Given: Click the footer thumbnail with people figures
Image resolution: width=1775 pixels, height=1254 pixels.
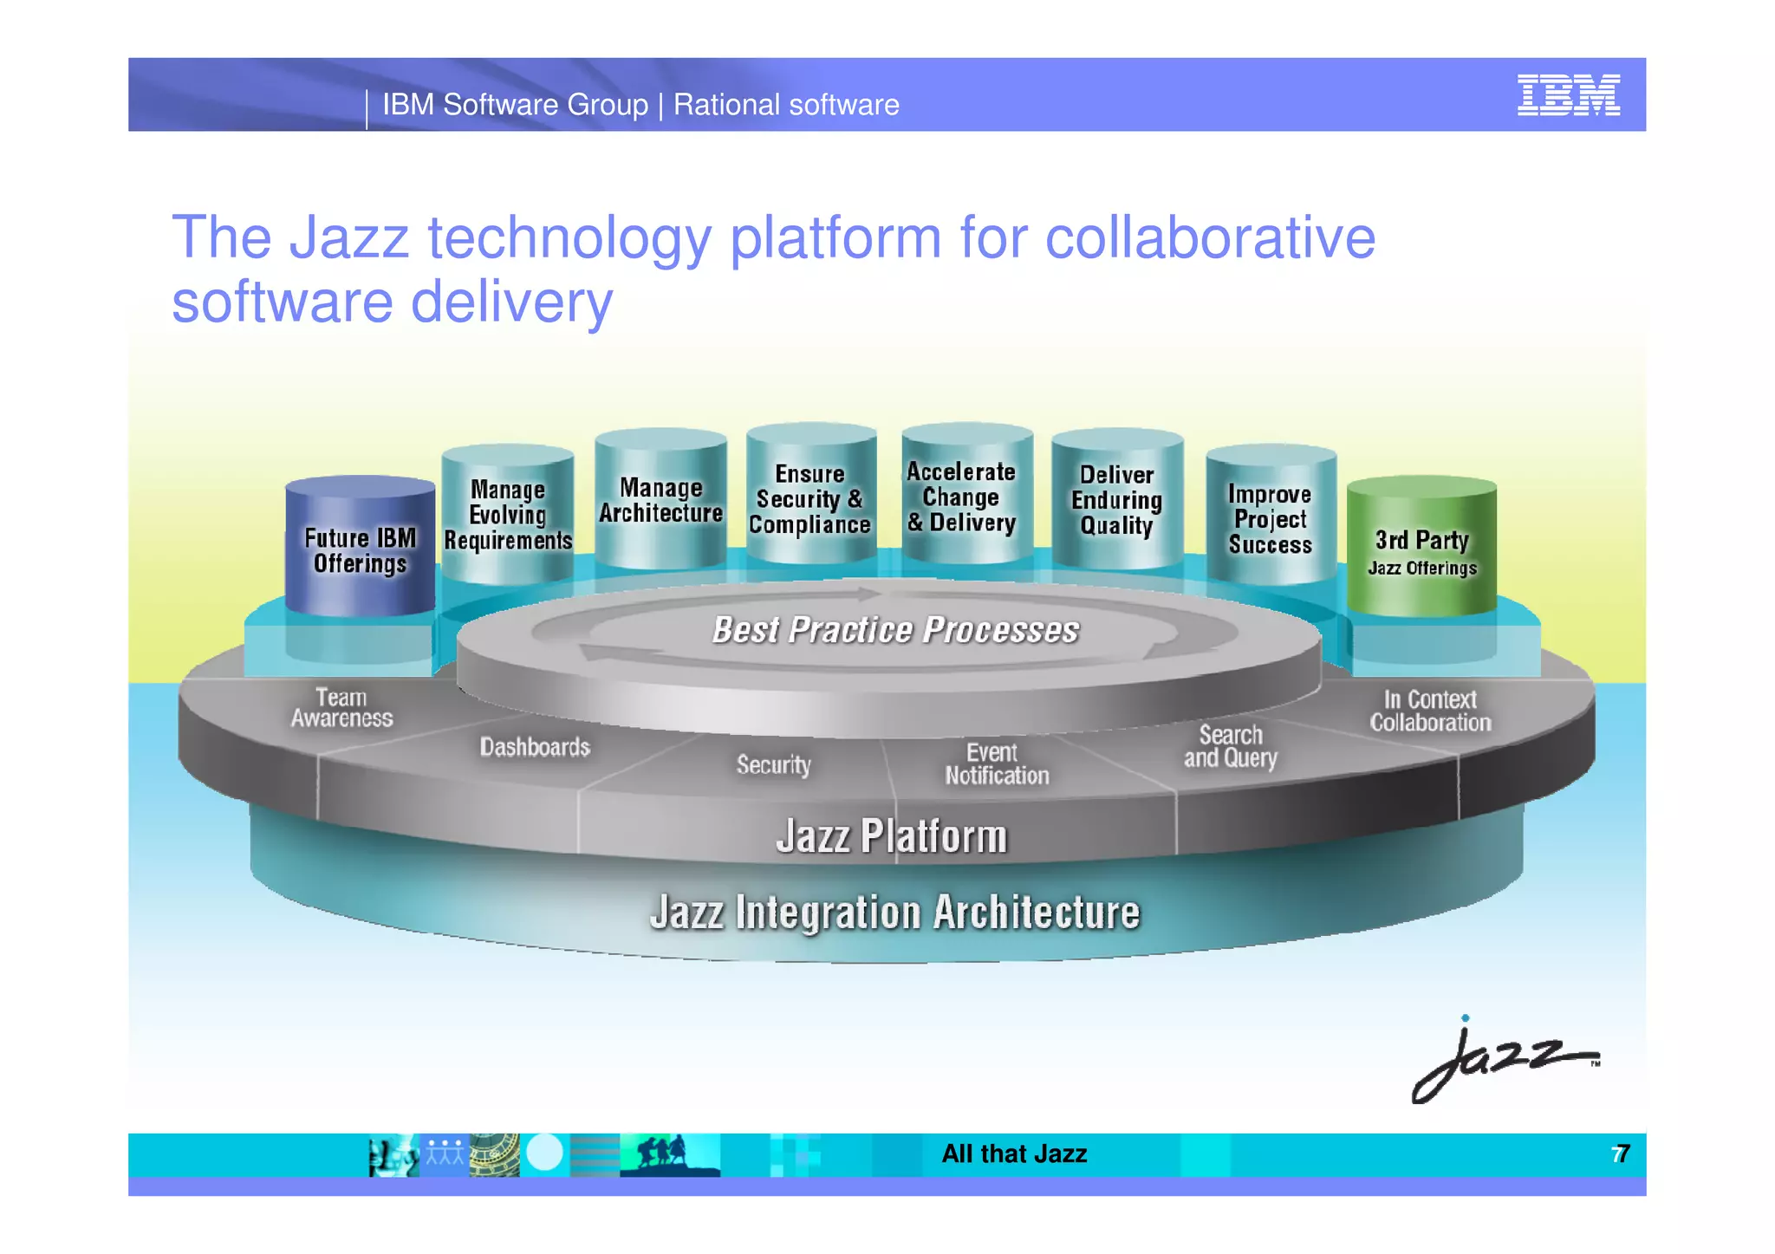Looking at the screenshot, I should tap(445, 1155).
